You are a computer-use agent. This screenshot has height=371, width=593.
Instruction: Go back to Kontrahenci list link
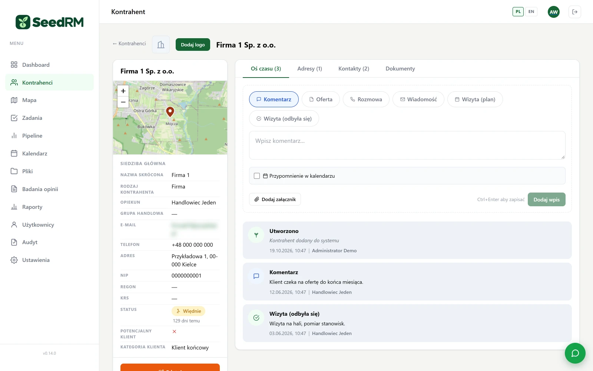129,43
